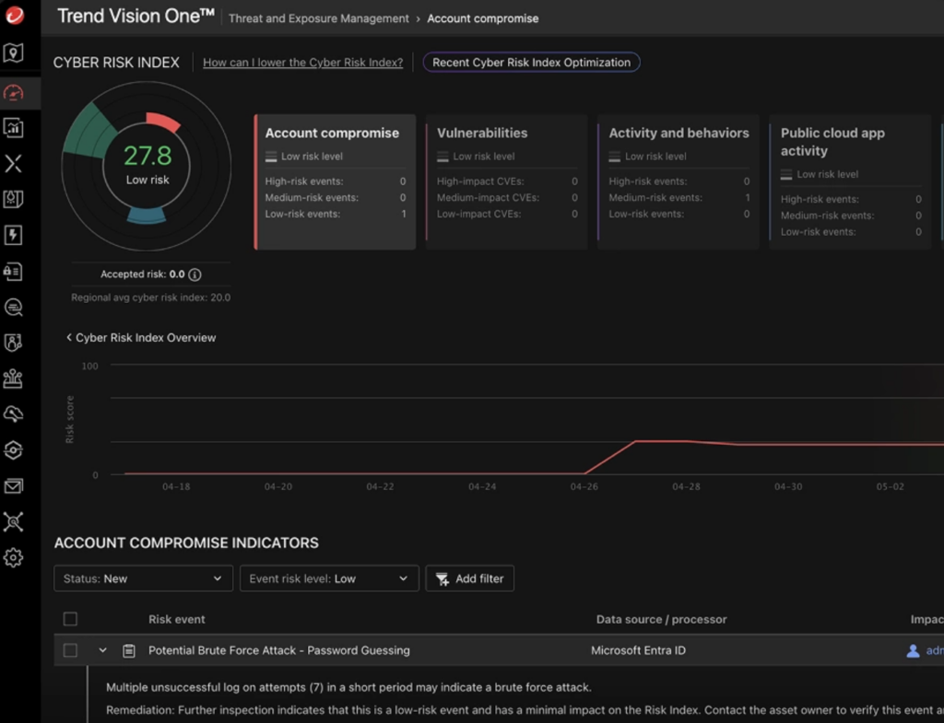Sort by Data source / processor column header

click(661, 620)
